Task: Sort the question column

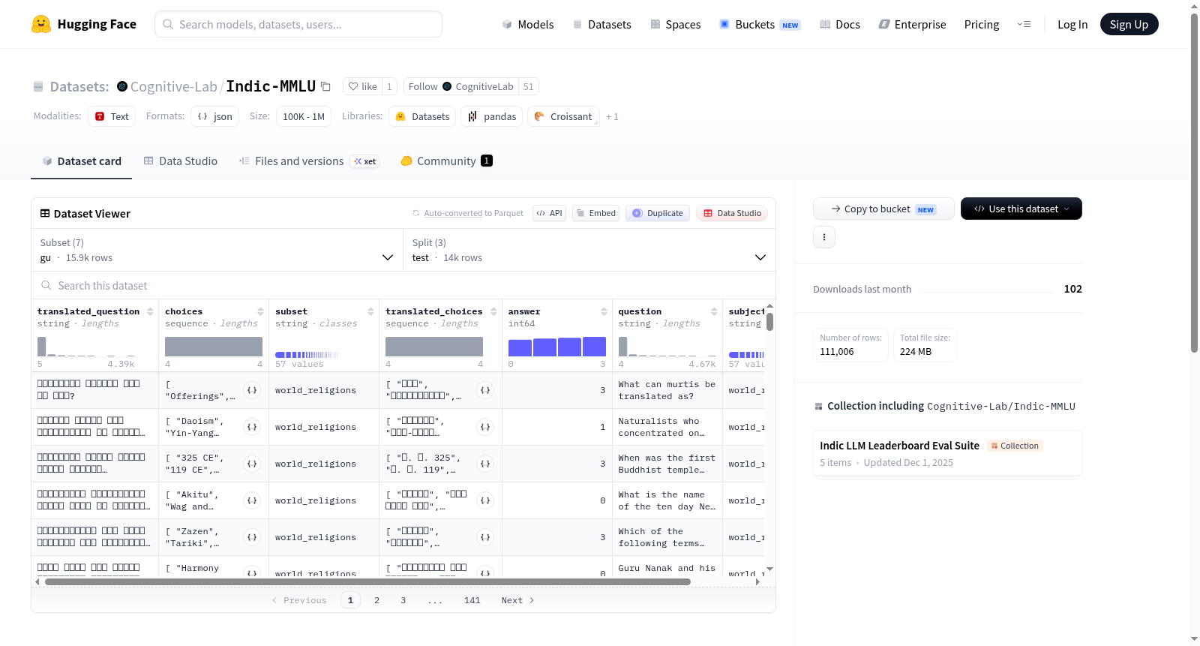Action: [714, 311]
